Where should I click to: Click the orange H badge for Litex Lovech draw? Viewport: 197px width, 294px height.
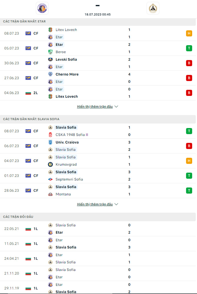189,33
